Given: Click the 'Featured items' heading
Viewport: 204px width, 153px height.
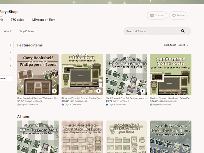Looking at the screenshot, I should [x=30, y=45].
